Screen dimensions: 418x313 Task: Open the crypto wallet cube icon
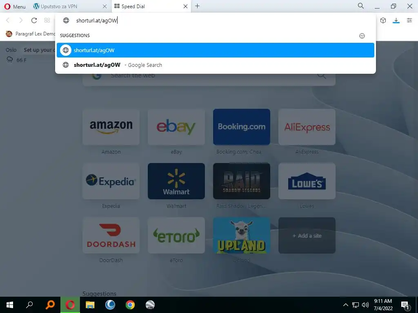(x=383, y=20)
